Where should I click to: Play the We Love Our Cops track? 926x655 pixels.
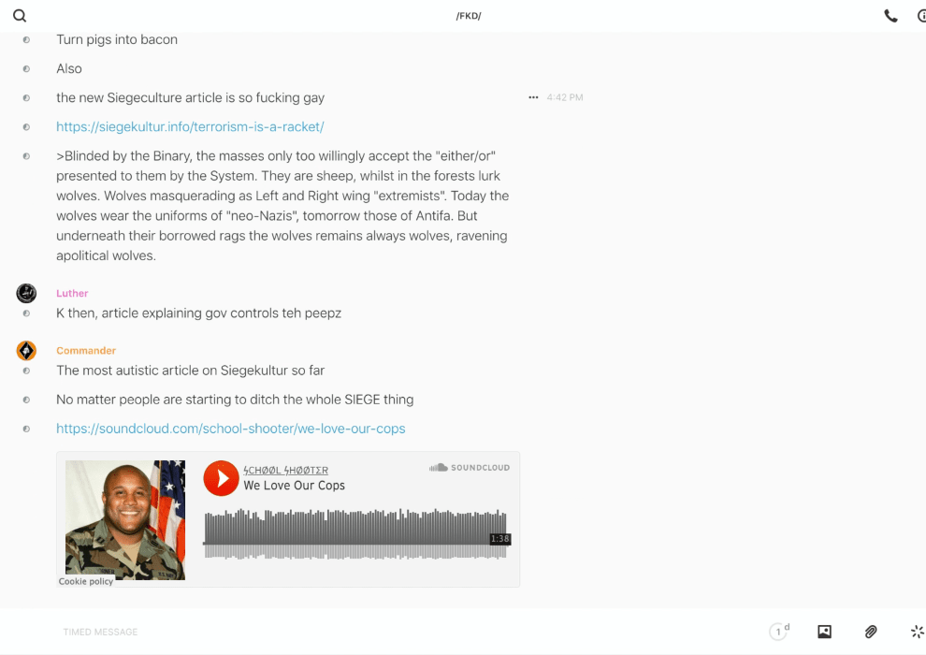(x=222, y=478)
